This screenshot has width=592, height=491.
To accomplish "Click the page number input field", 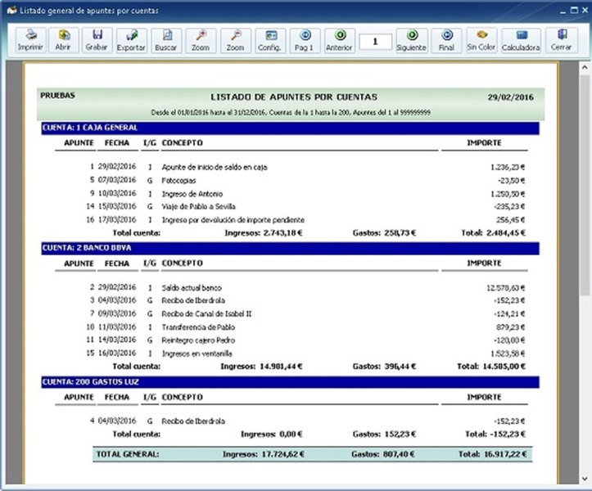I will pos(375,40).
